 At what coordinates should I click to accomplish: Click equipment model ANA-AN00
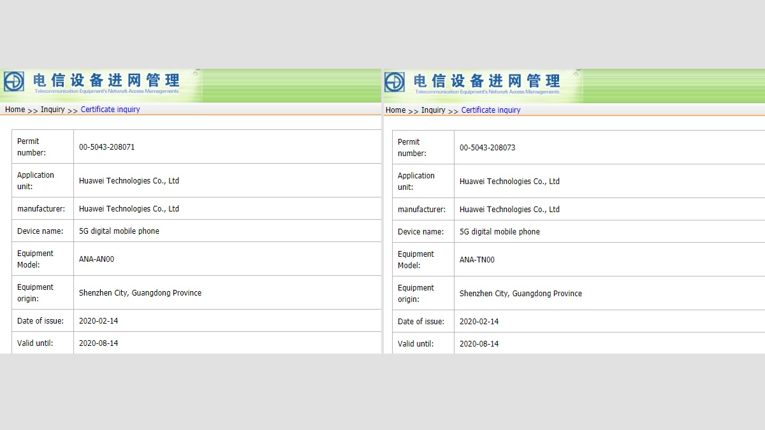(x=96, y=259)
